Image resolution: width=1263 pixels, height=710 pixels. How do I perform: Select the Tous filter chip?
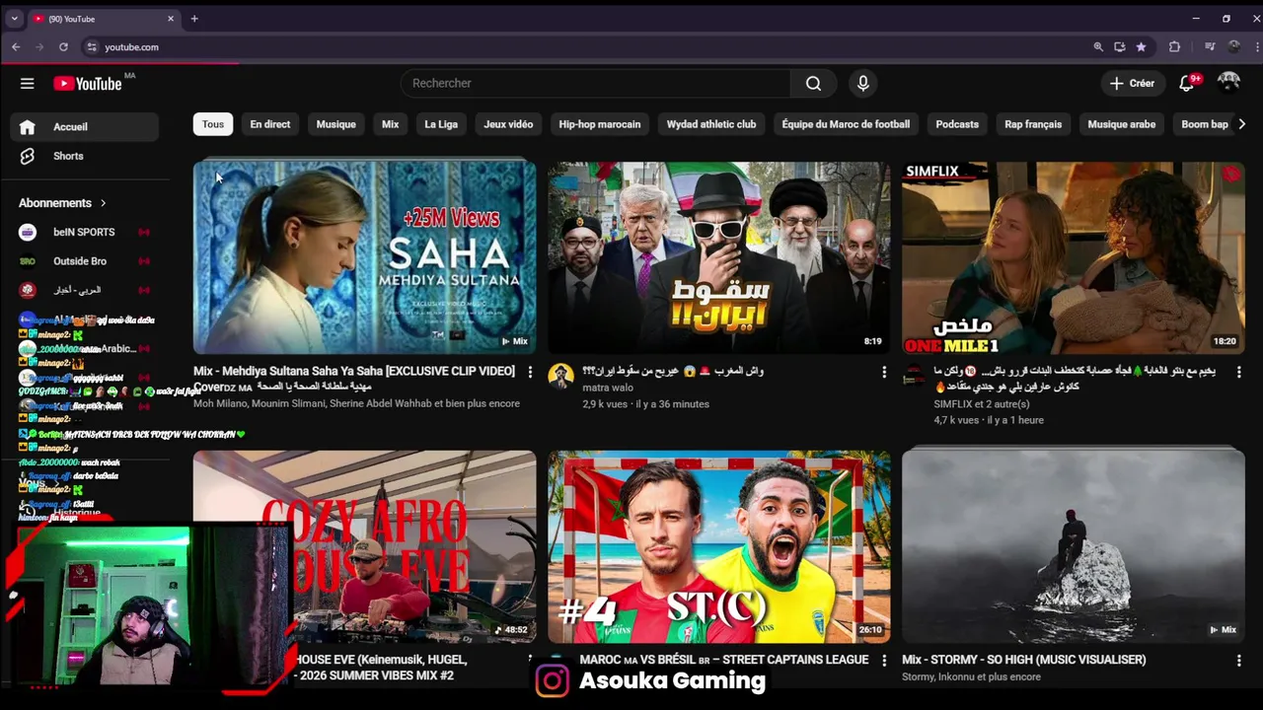point(213,124)
